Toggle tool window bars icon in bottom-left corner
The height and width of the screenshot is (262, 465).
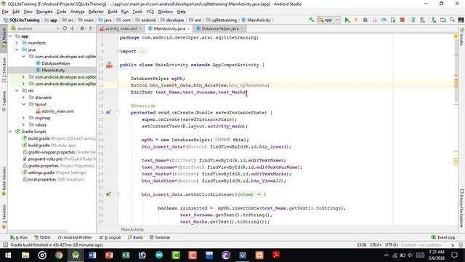[x=5, y=245]
